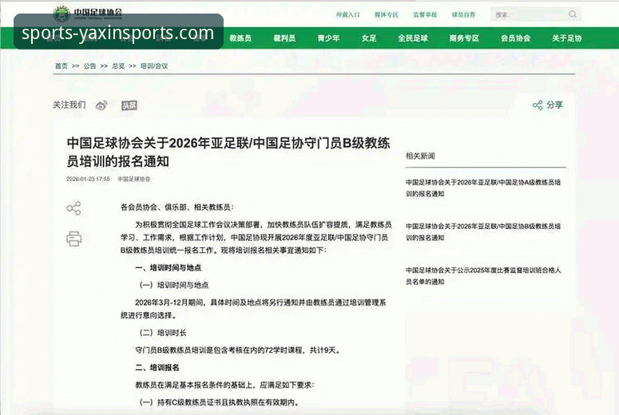Click the publish date 2026-01-23 17:55

[88, 179]
